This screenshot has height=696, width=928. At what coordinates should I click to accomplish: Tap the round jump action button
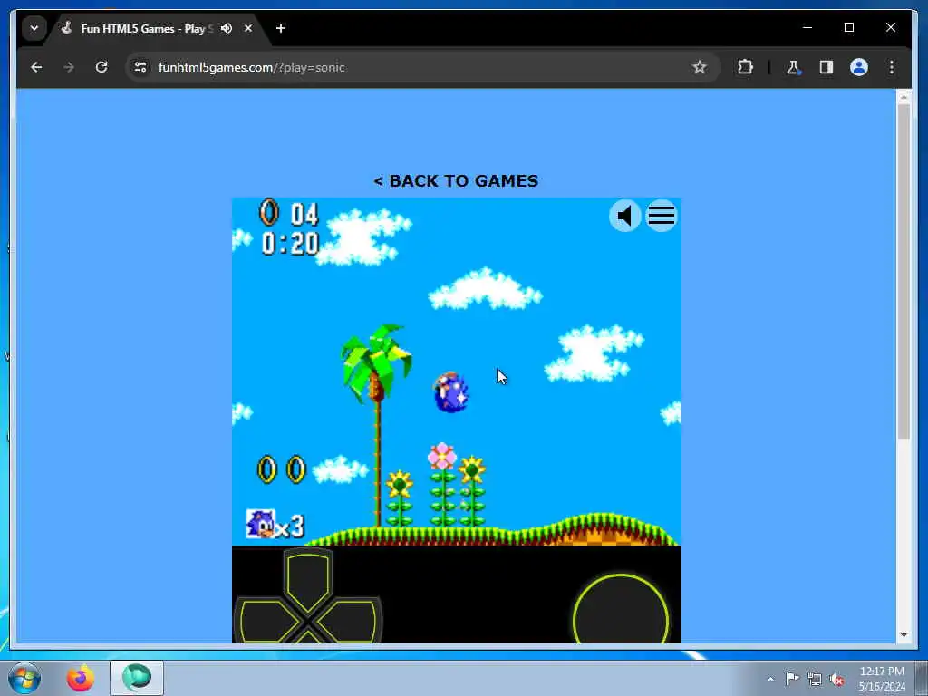coord(621,610)
